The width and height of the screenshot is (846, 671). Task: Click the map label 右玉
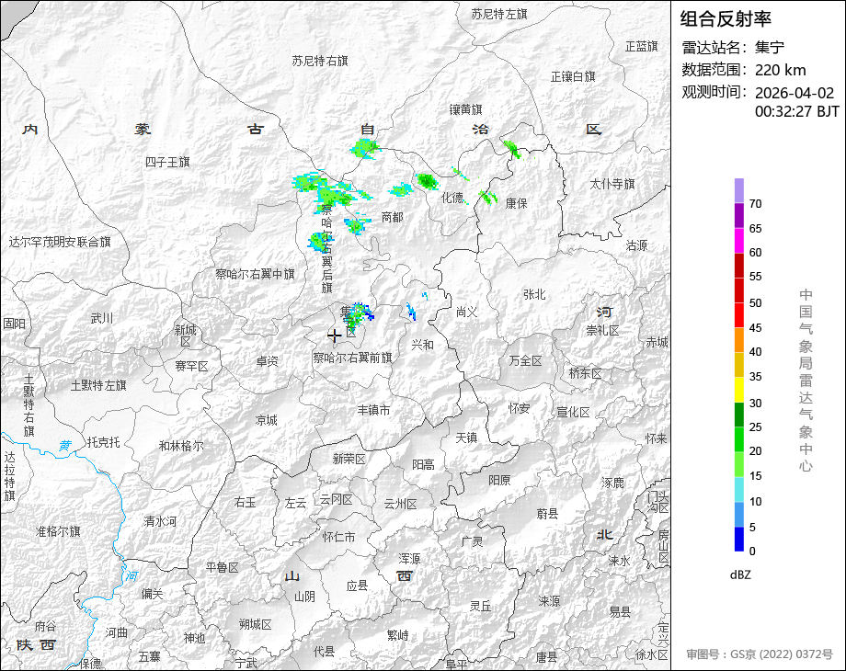246,503
